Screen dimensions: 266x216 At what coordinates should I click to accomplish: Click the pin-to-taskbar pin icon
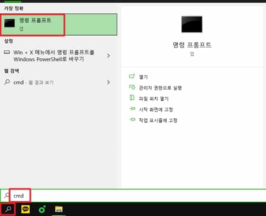[x=132, y=119]
